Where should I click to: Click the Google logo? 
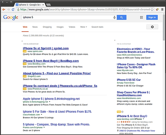[11, 18]
